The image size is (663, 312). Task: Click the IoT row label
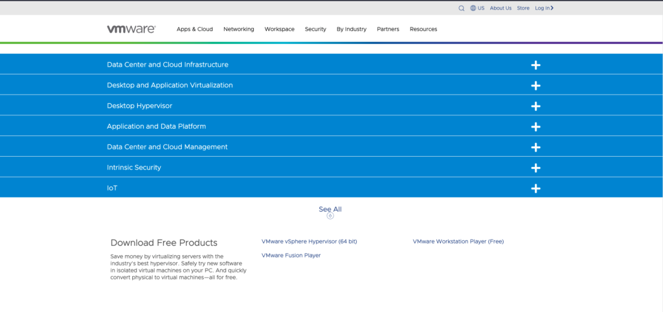[112, 188]
